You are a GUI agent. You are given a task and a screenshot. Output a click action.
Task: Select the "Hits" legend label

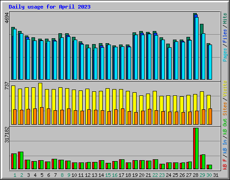pos(225,18)
